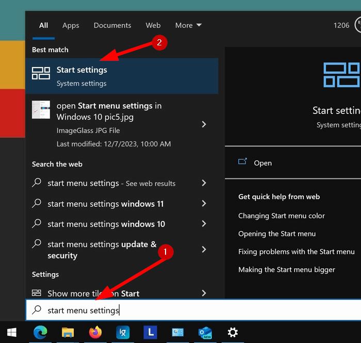Expand the 'update & security' suggestion arrow

tap(204, 249)
